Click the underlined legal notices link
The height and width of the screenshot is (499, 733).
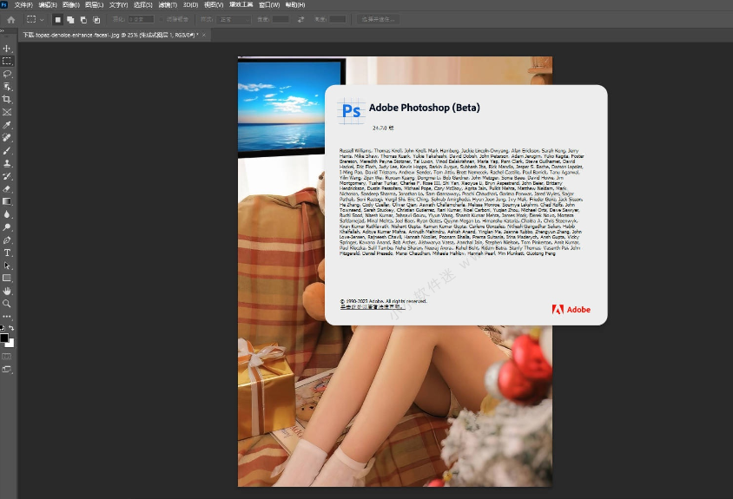pos(373,306)
